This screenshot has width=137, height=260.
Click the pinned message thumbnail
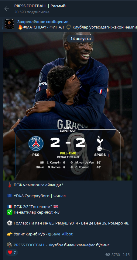coord(9,24)
